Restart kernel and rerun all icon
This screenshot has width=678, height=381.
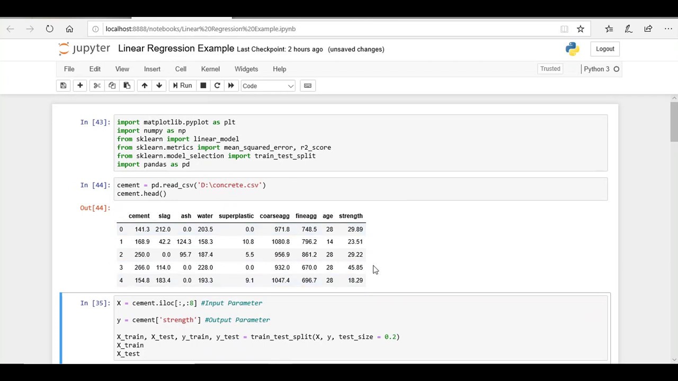[231, 86]
